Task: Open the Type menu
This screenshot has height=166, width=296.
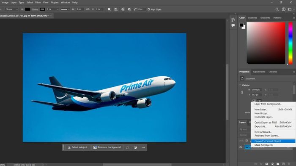Action: [22, 3]
